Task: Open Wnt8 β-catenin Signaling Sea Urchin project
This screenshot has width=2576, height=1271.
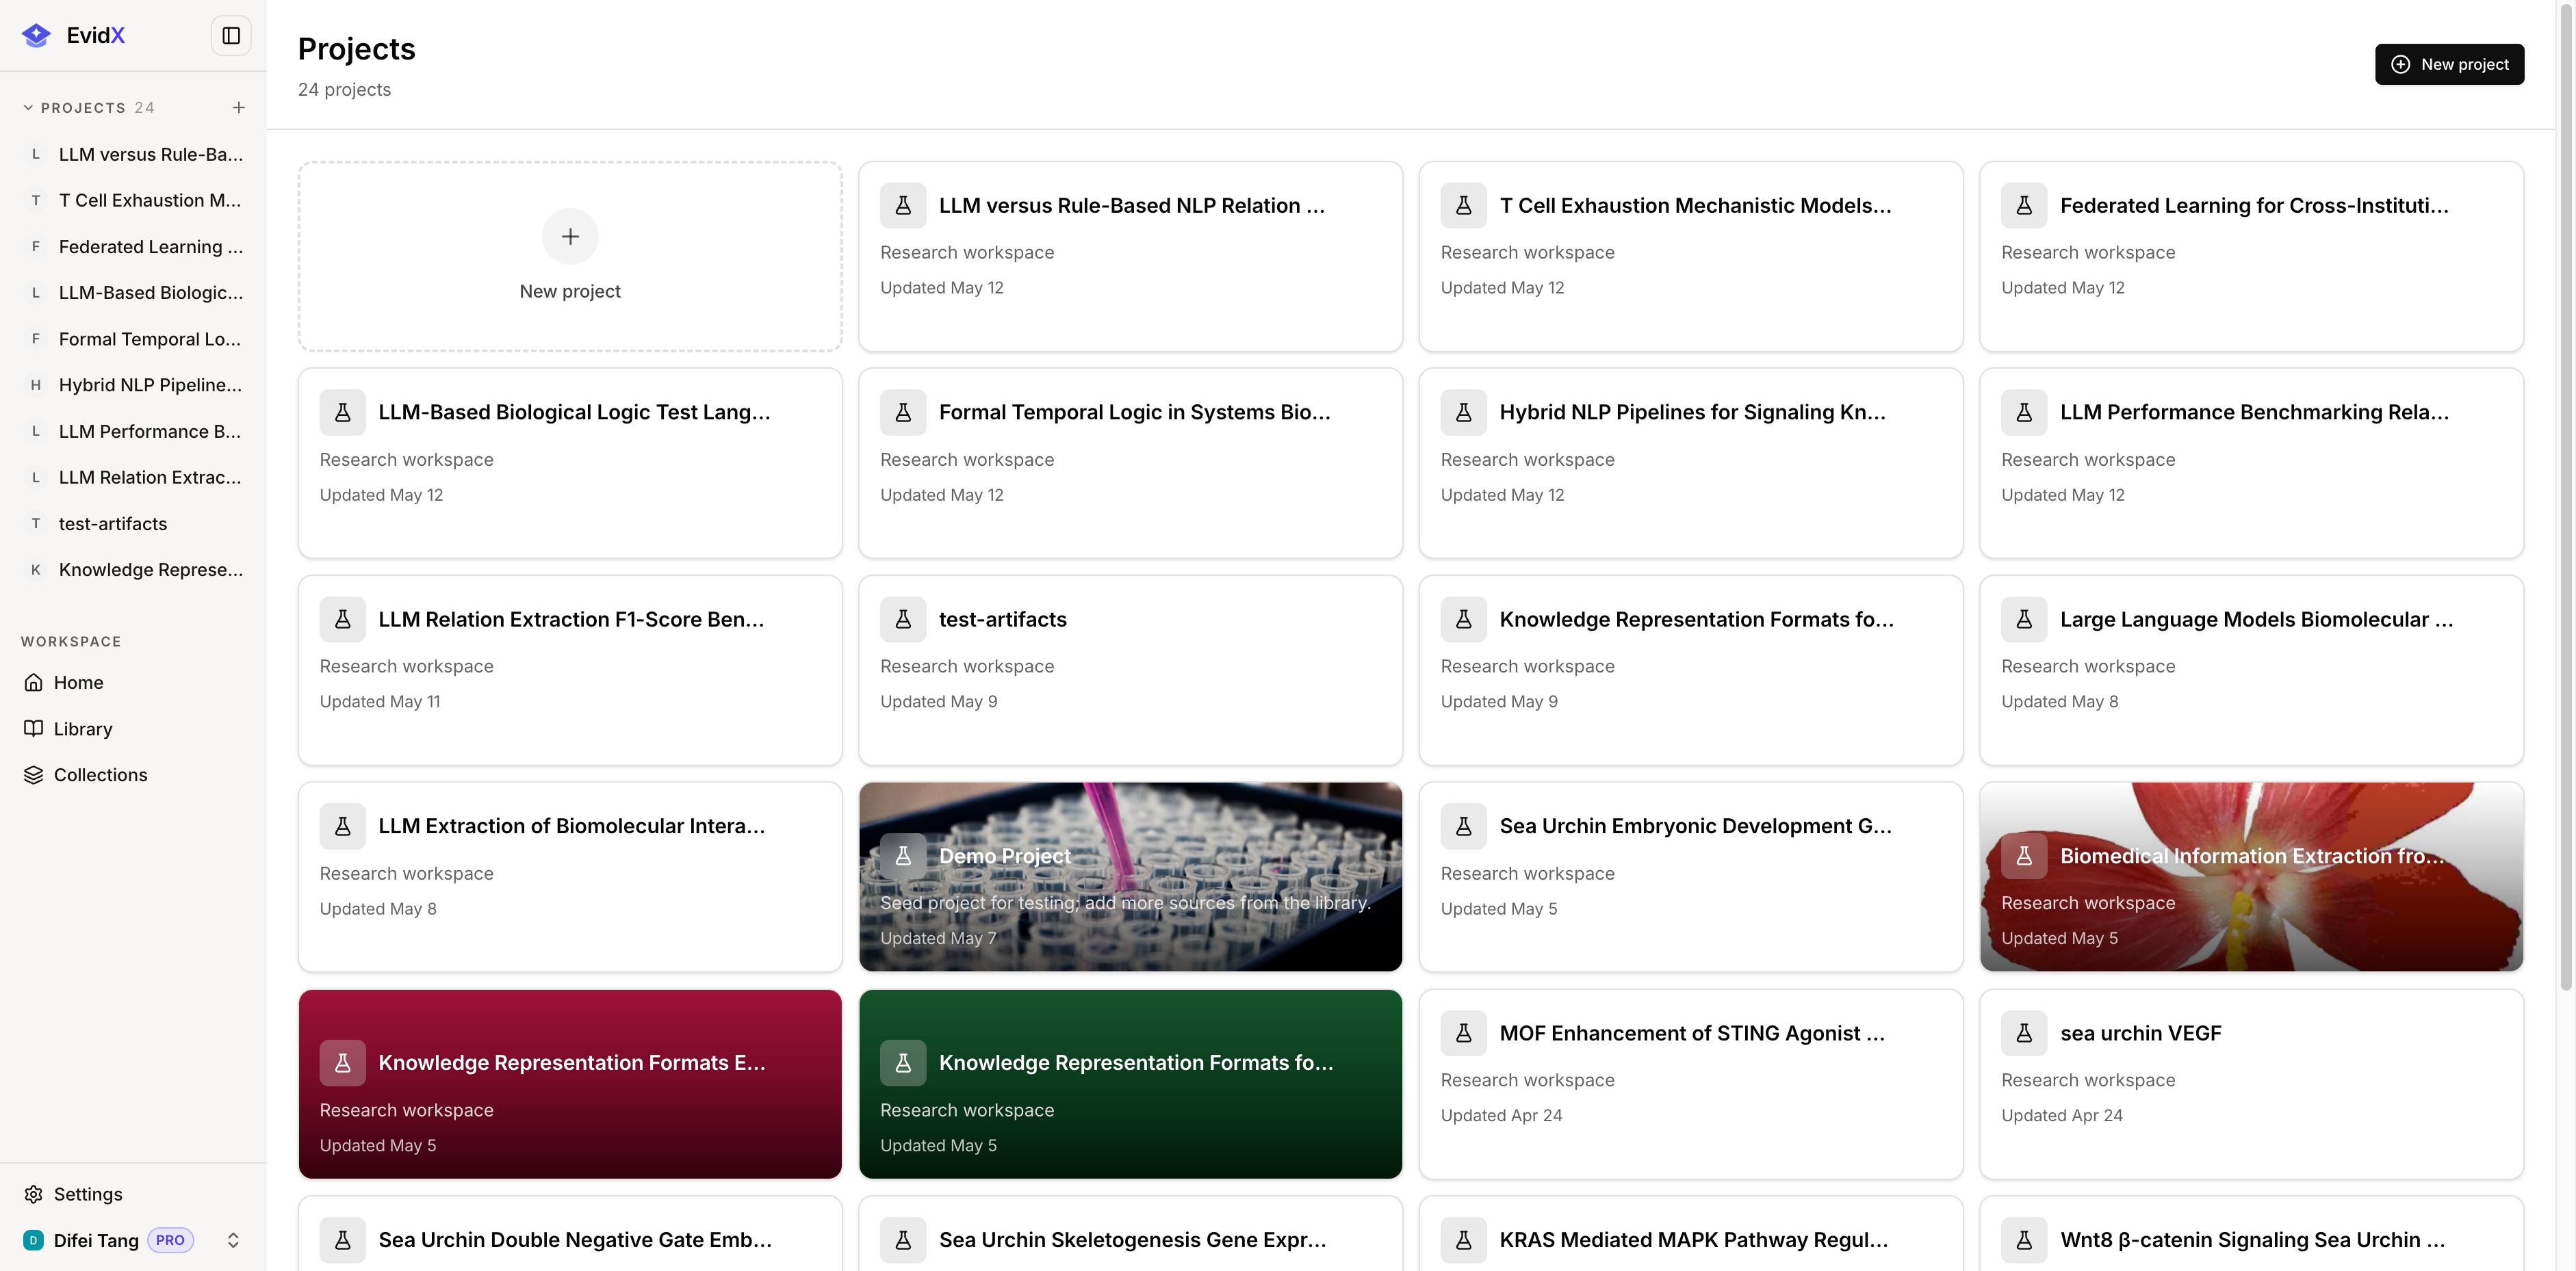Action: tap(2251, 1234)
